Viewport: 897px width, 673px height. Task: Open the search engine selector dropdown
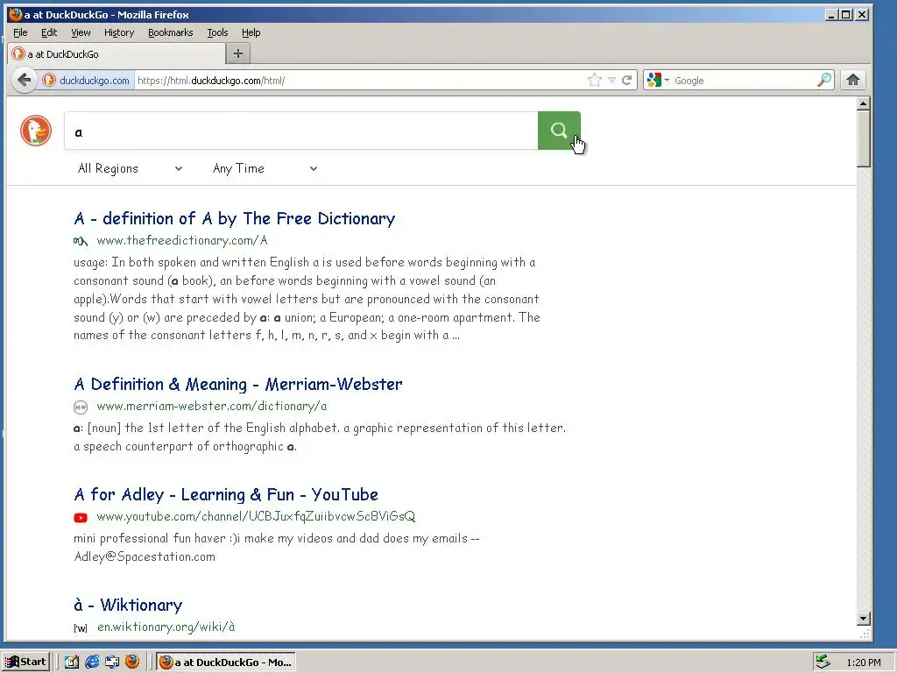658,80
